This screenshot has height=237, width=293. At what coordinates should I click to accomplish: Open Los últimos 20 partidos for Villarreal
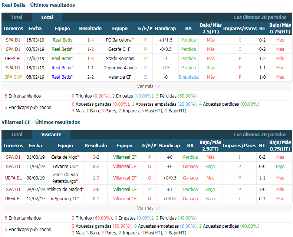tap(260, 134)
